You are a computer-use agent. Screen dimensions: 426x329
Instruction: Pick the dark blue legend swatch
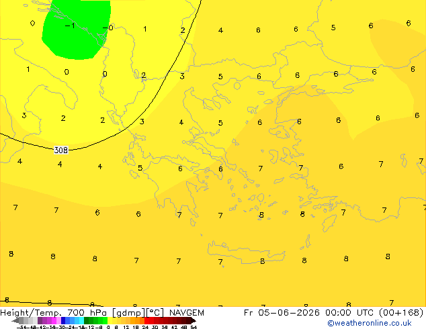point(63,320)
